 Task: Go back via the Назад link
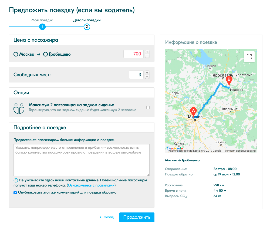click(107, 217)
